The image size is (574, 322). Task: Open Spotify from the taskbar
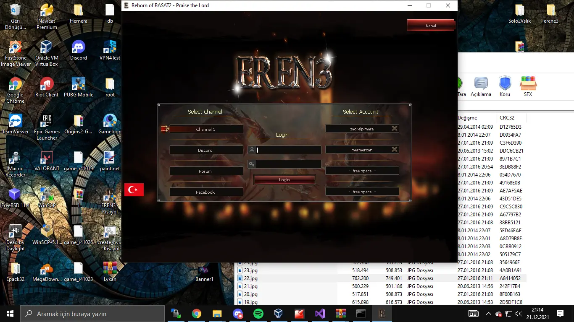click(258, 314)
